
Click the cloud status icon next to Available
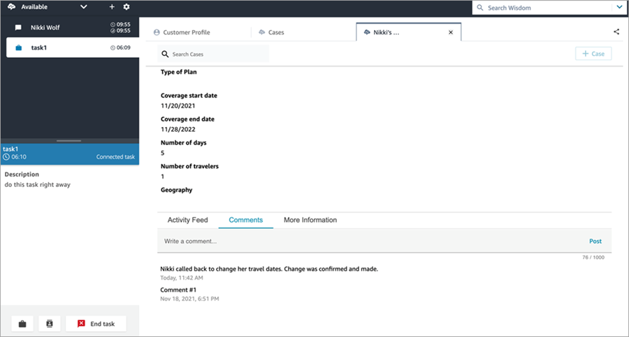pos(12,7)
